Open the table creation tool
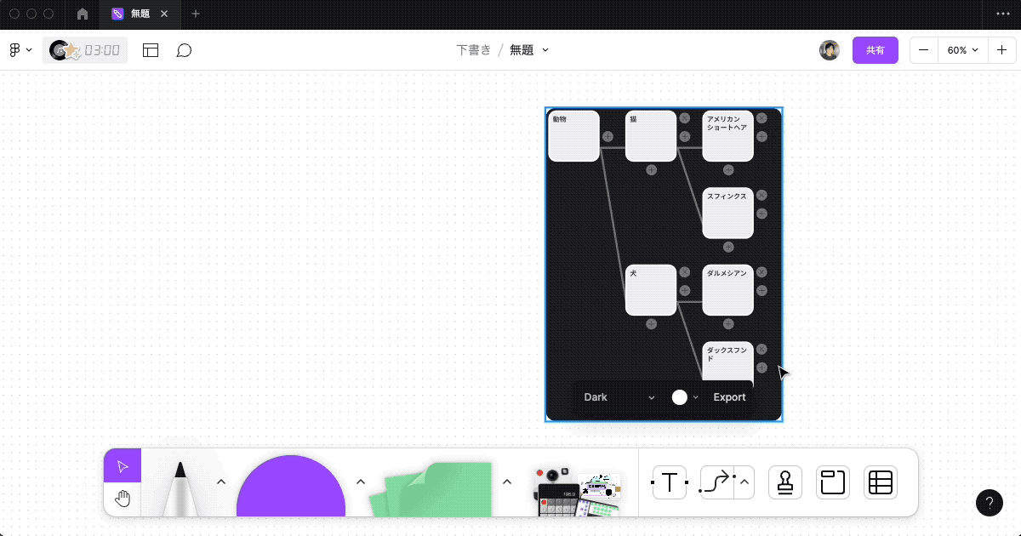 [880, 482]
